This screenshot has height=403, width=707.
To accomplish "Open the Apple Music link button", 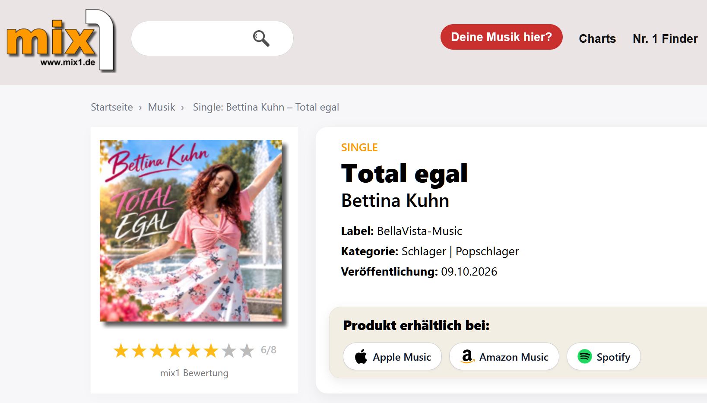I will 392,357.
